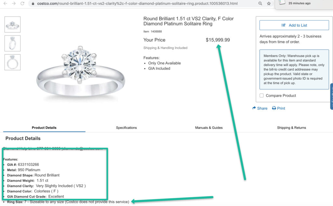Check the Compare Product checkbox
The image size is (333, 206).
262,96
